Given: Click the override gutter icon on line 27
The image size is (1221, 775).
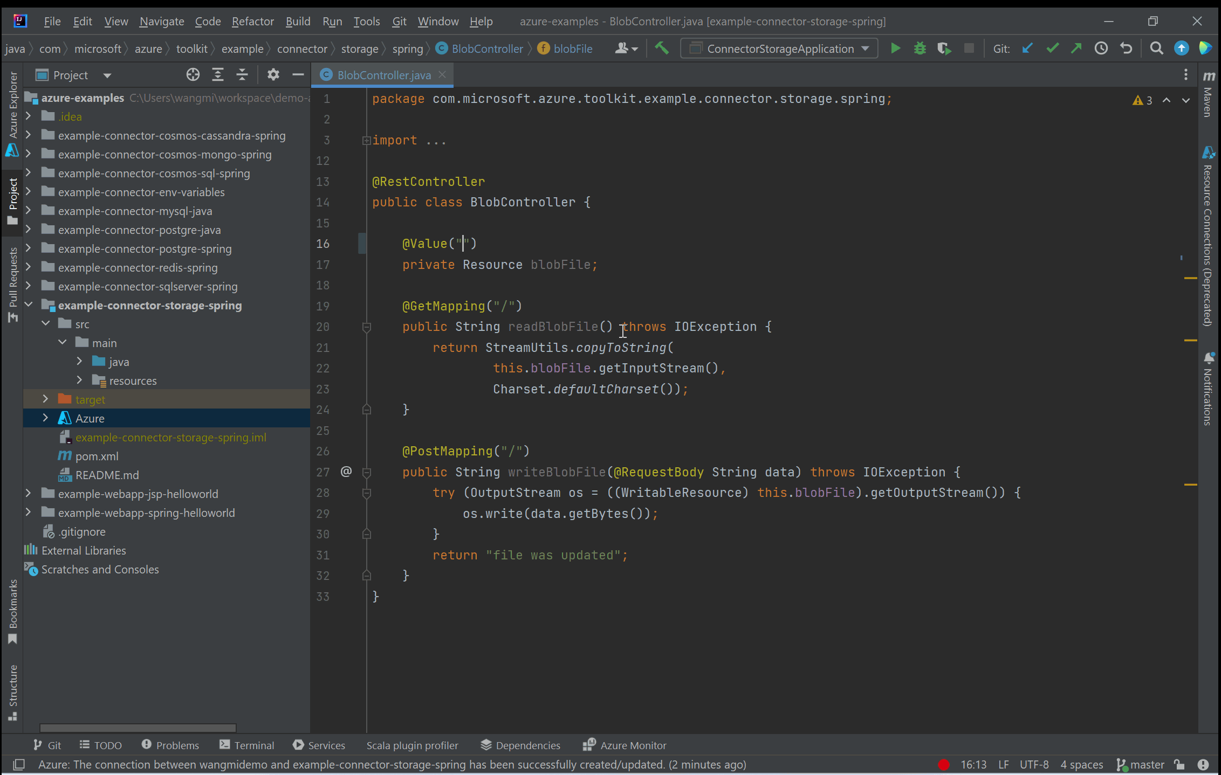Looking at the screenshot, I should coord(346,472).
